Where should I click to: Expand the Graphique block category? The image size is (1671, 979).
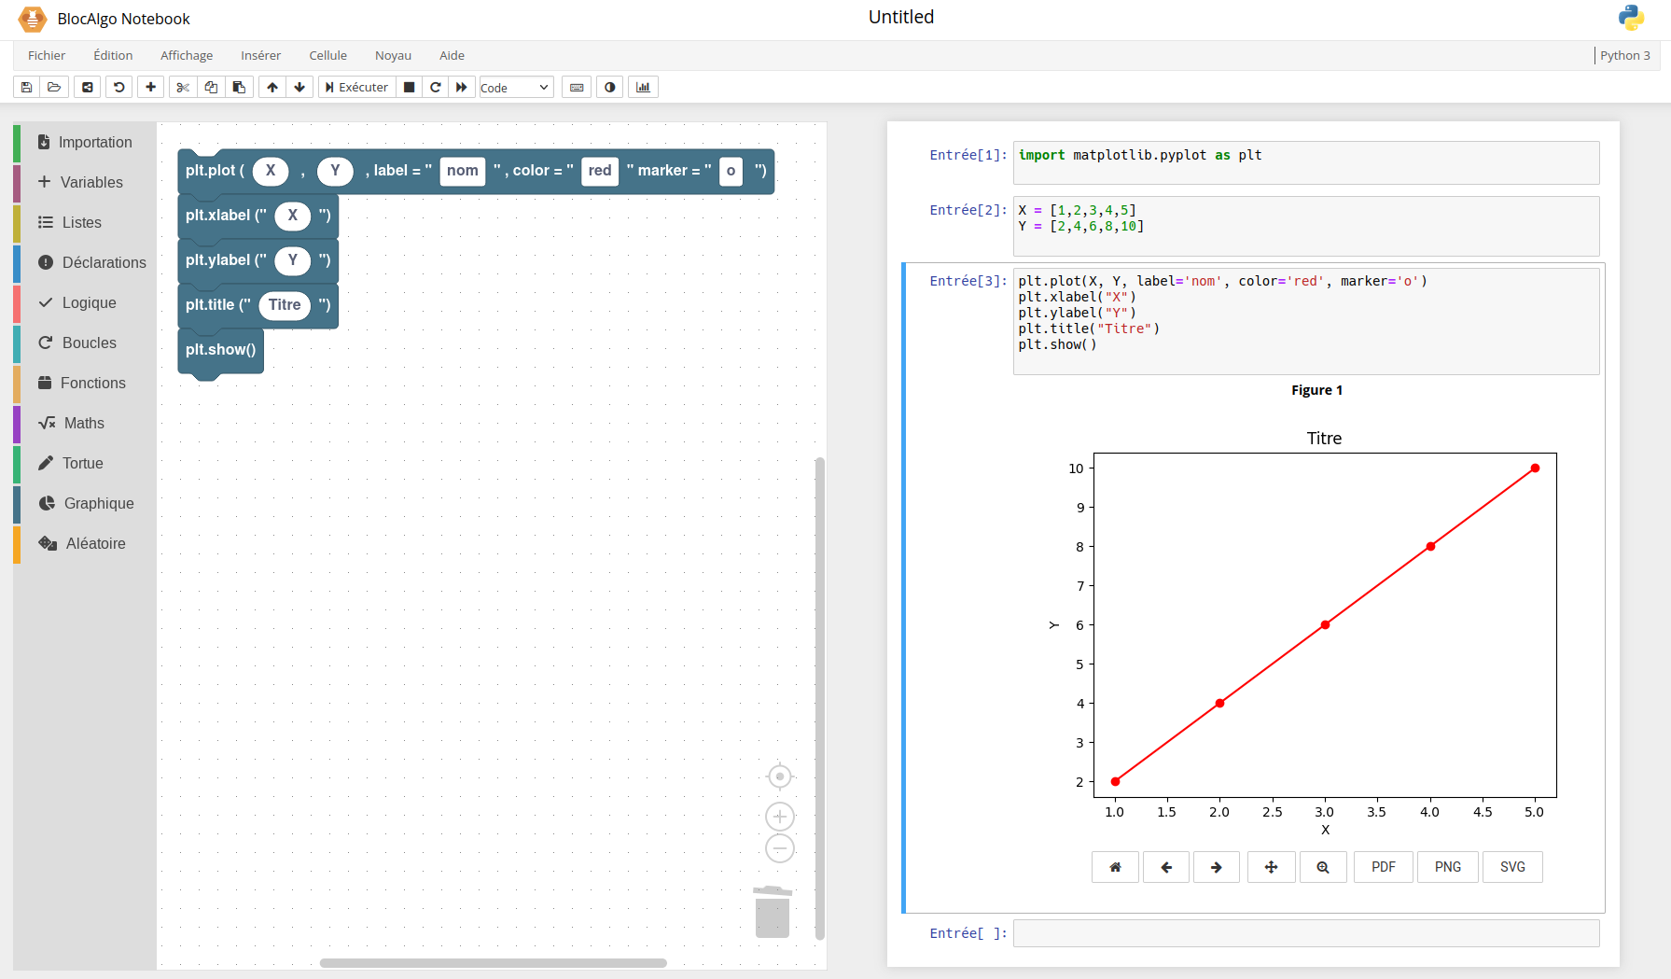click(98, 504)
